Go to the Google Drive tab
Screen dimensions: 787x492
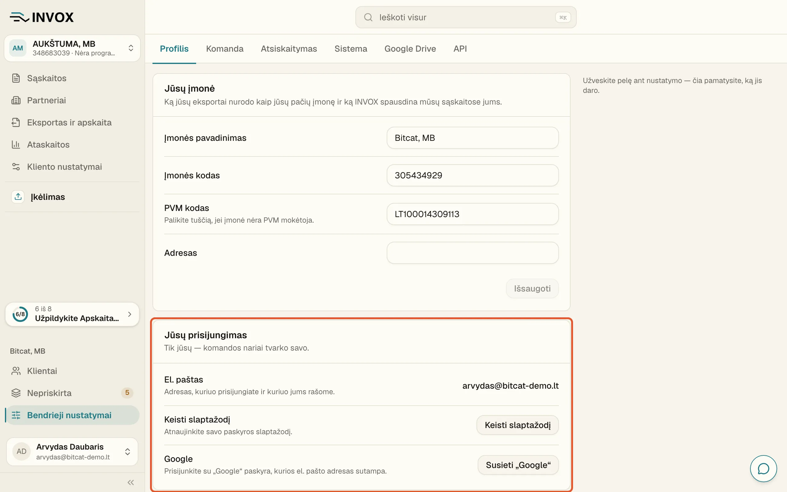click(x=410, y=49)
